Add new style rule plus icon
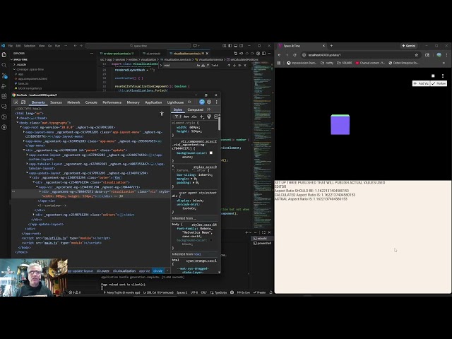Viewport: 452px width, 339px height. pos(201,117)
